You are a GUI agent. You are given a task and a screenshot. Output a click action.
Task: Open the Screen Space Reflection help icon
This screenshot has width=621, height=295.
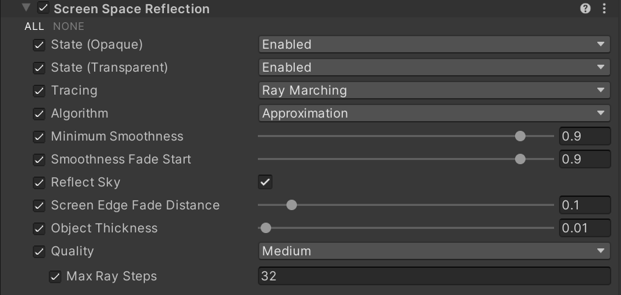(585, 9)
